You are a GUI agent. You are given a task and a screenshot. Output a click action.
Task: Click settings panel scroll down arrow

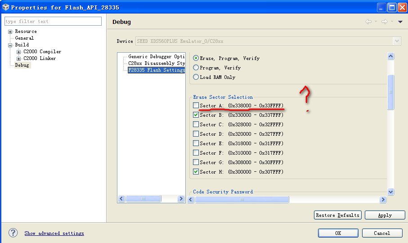tap(390, 192)
